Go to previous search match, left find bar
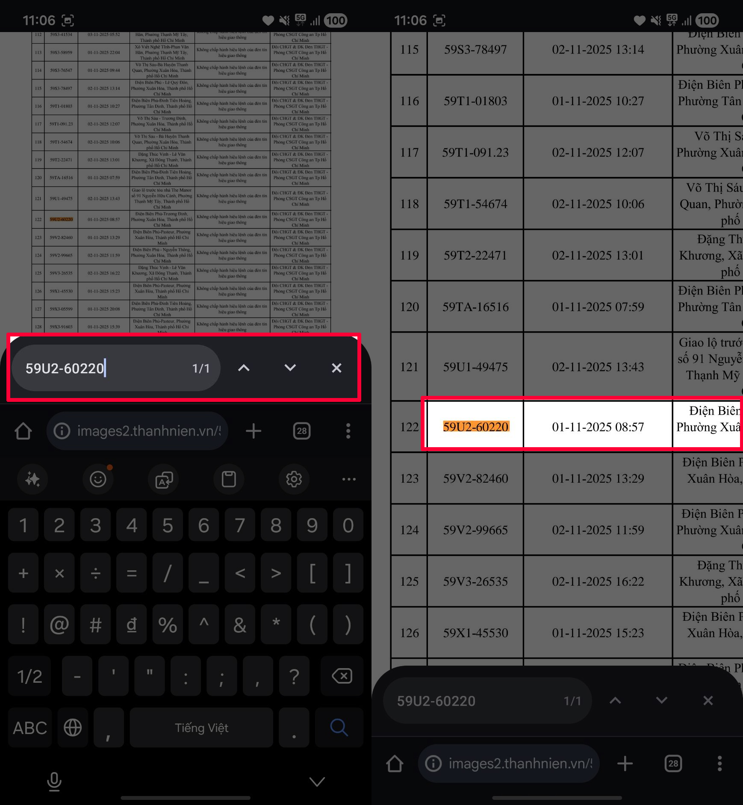This screenshot has width=743, height=805. (x=244, y=368)
